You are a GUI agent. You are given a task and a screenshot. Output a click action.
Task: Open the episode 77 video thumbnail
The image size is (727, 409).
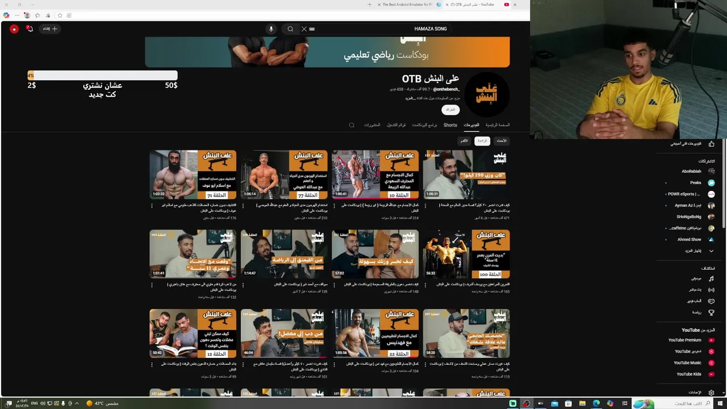point(284,174)
